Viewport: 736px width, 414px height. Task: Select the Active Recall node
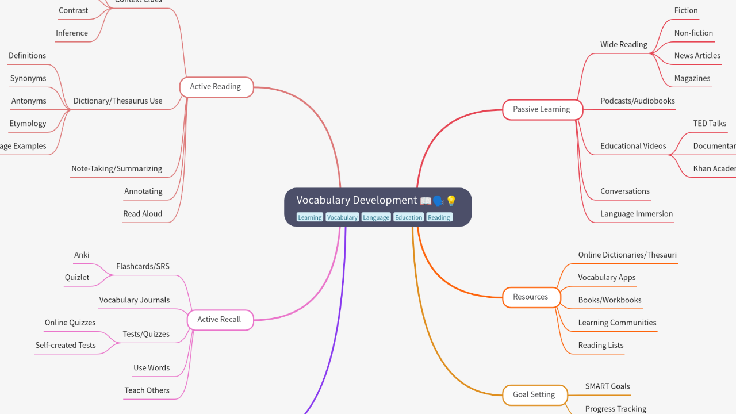click(219, 320)
